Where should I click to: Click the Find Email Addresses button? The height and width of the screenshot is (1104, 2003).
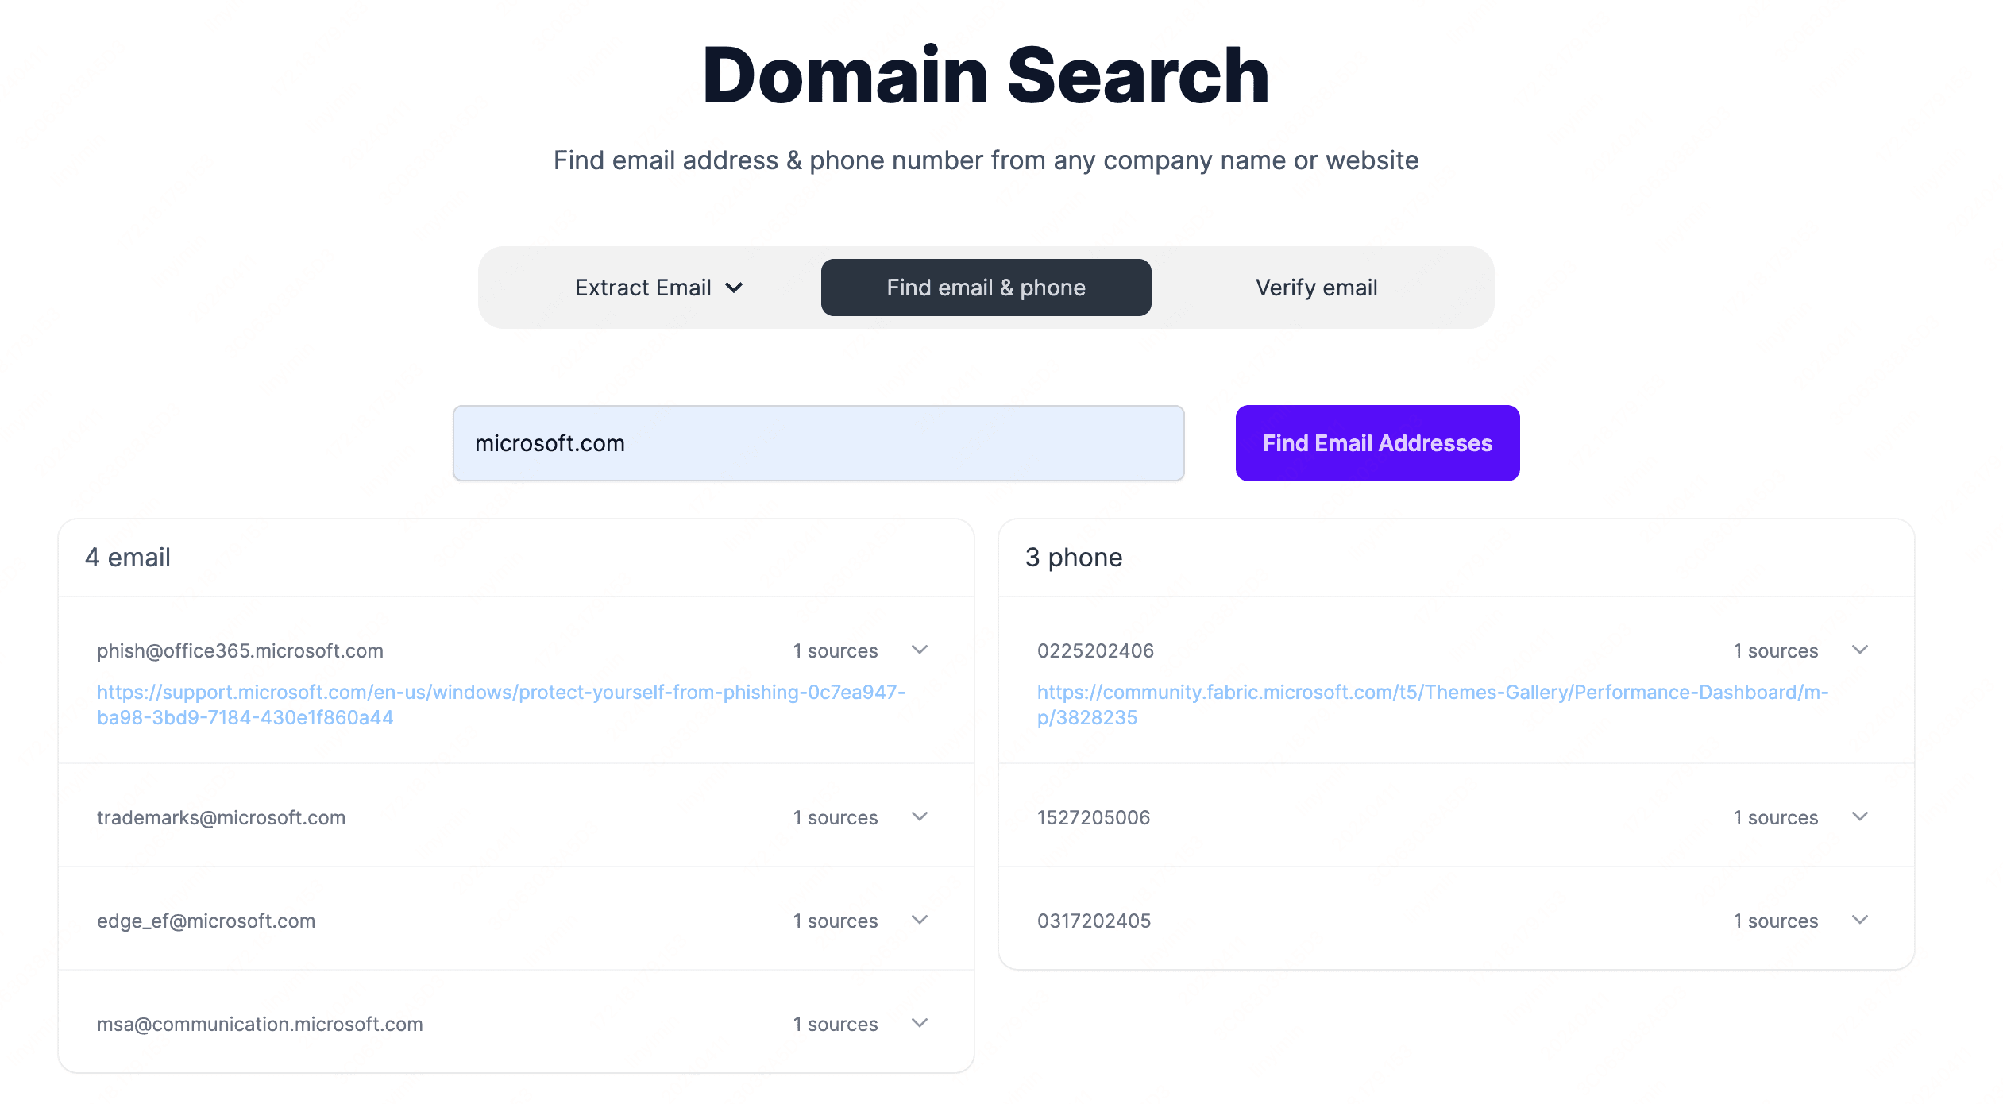pyautogui.click(x=1376, y=442)
